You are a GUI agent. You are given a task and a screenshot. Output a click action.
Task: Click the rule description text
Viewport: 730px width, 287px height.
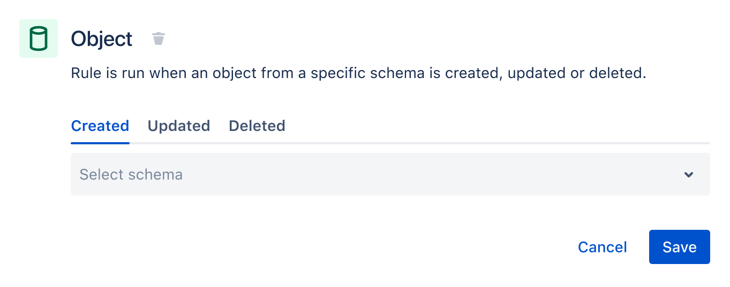[x=358, y=73]
